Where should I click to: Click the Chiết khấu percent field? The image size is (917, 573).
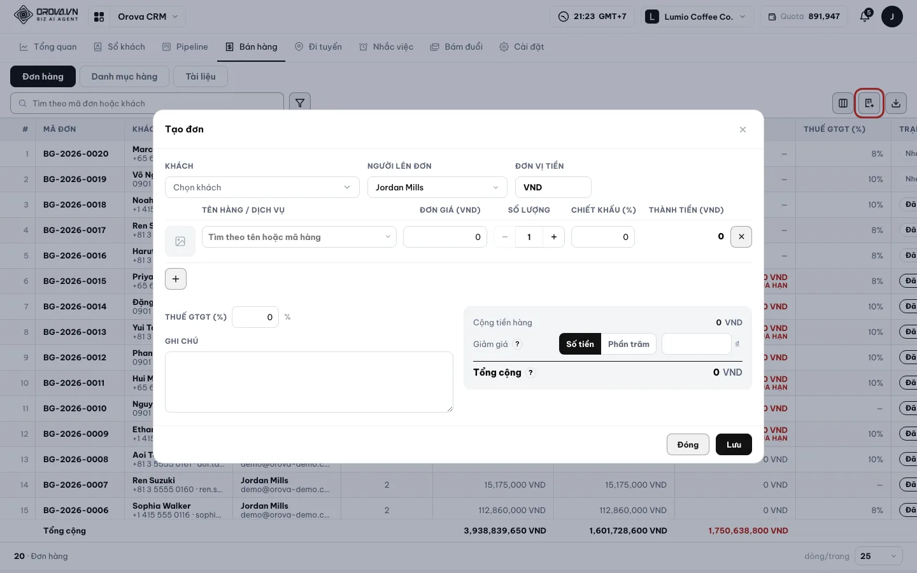[x=603, y=237]
